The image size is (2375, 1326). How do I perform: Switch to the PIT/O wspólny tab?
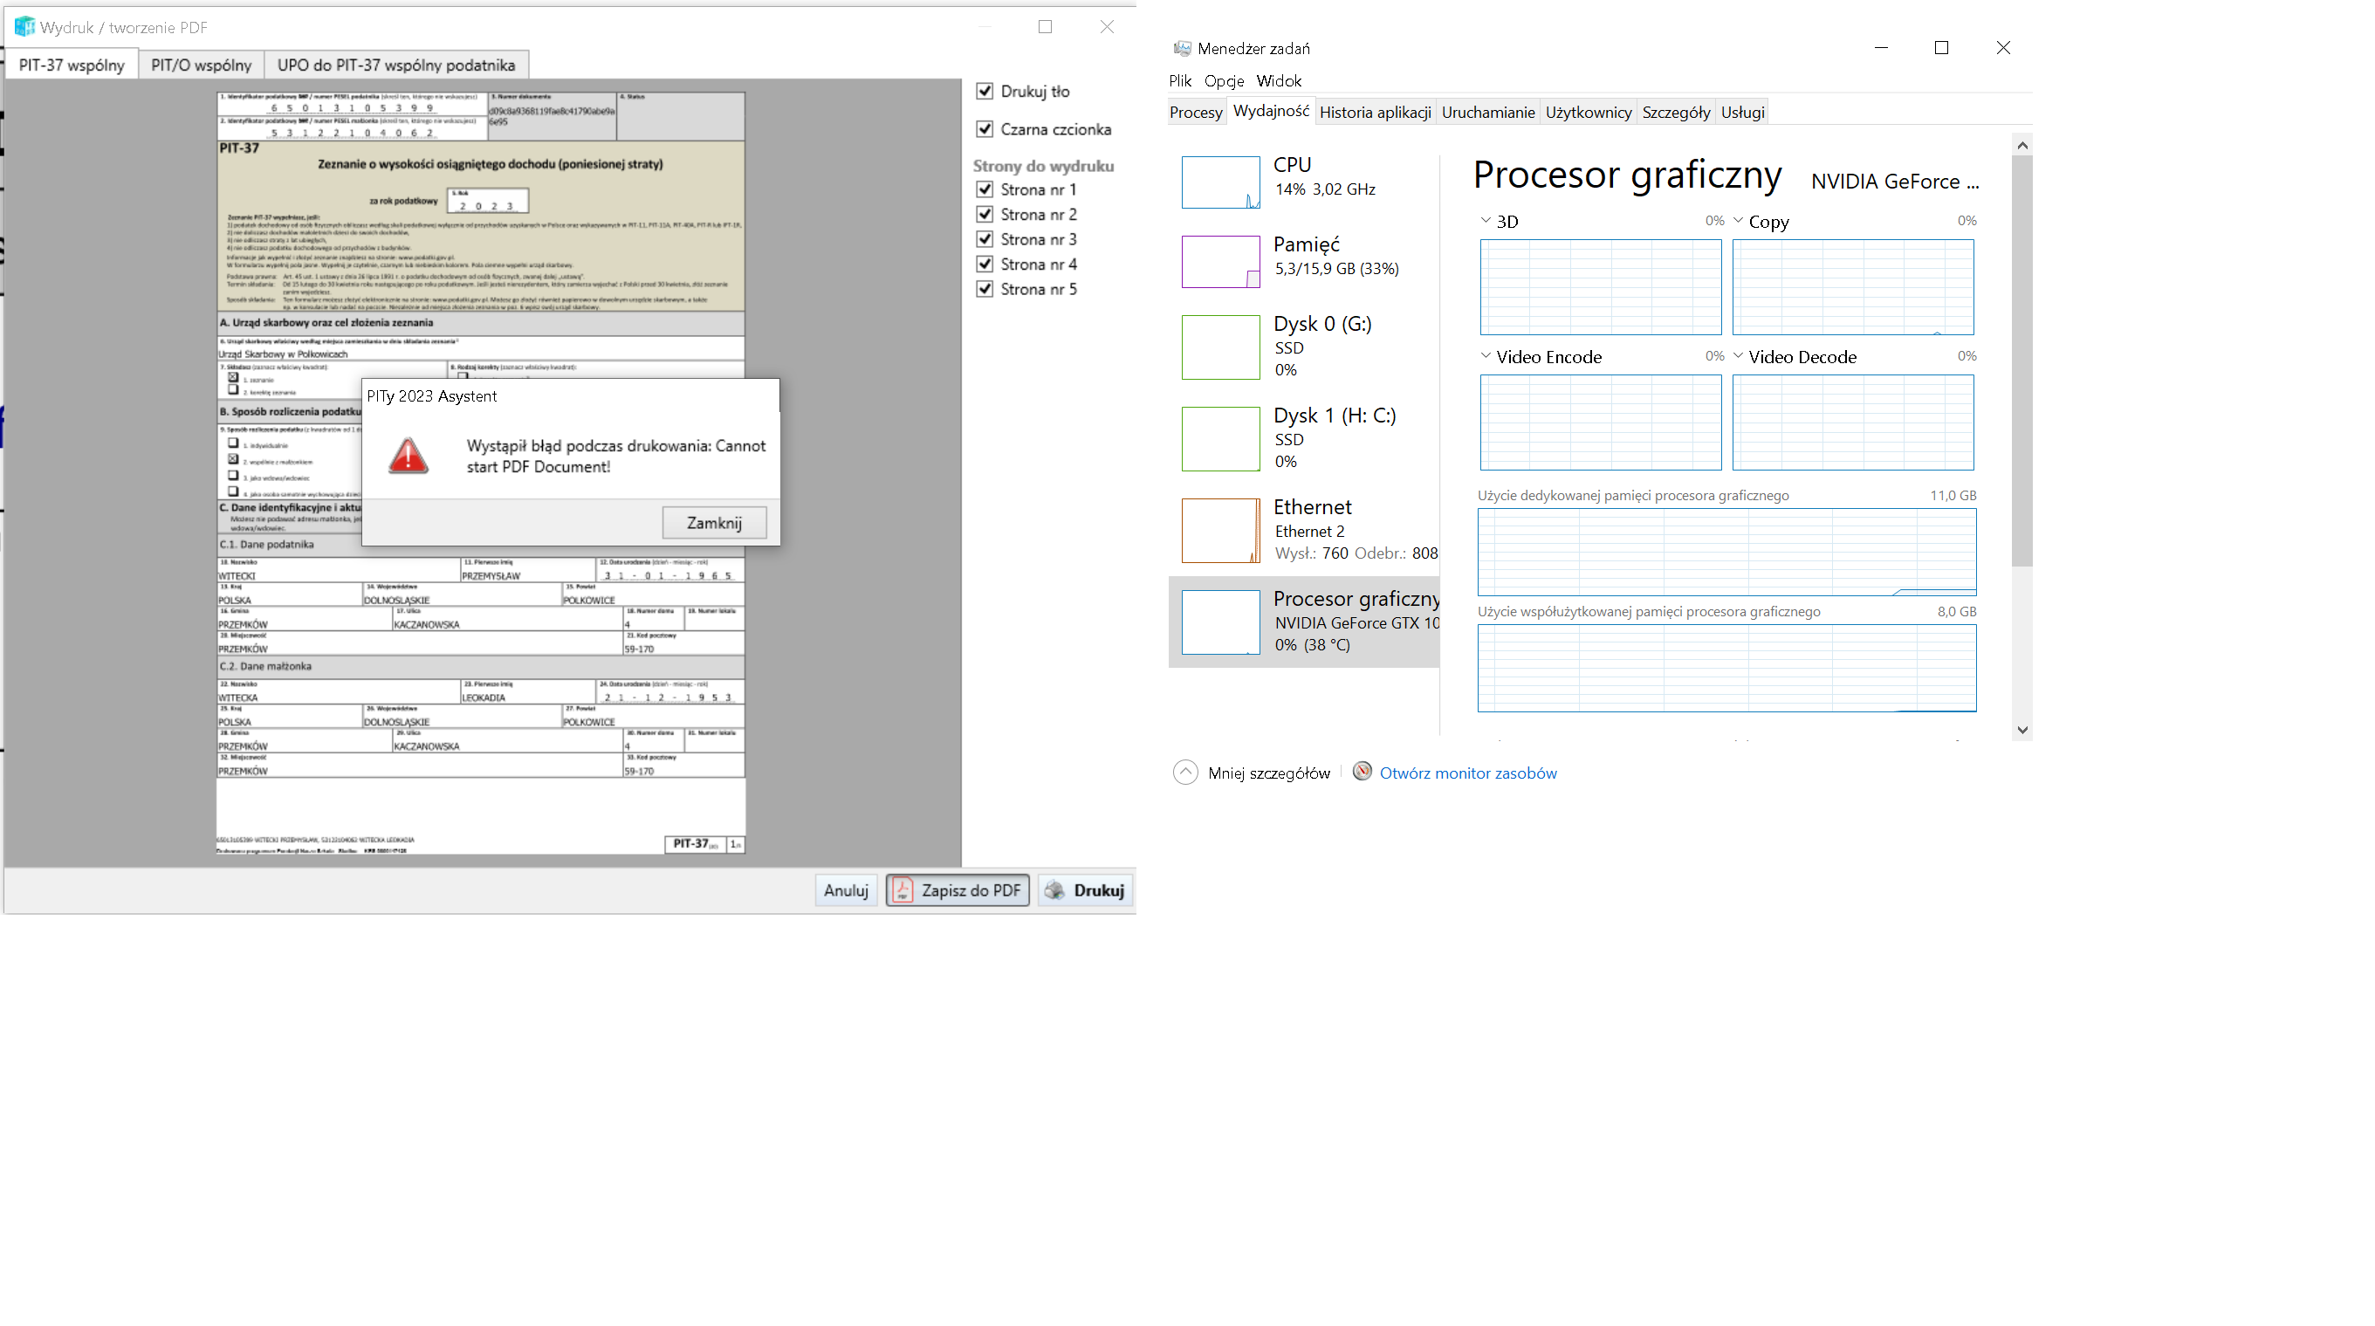(201, 65)
